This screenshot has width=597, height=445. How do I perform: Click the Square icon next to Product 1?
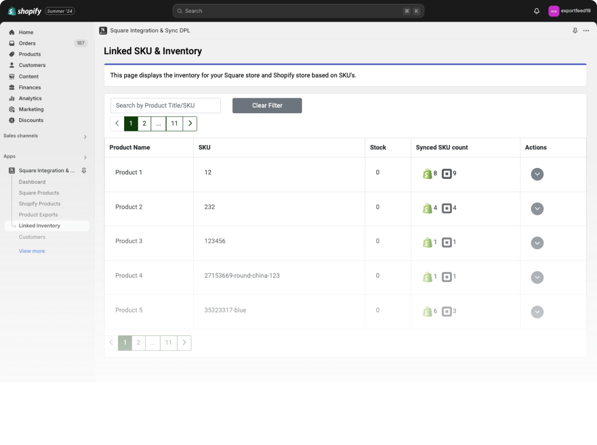[x=446, y=173]
